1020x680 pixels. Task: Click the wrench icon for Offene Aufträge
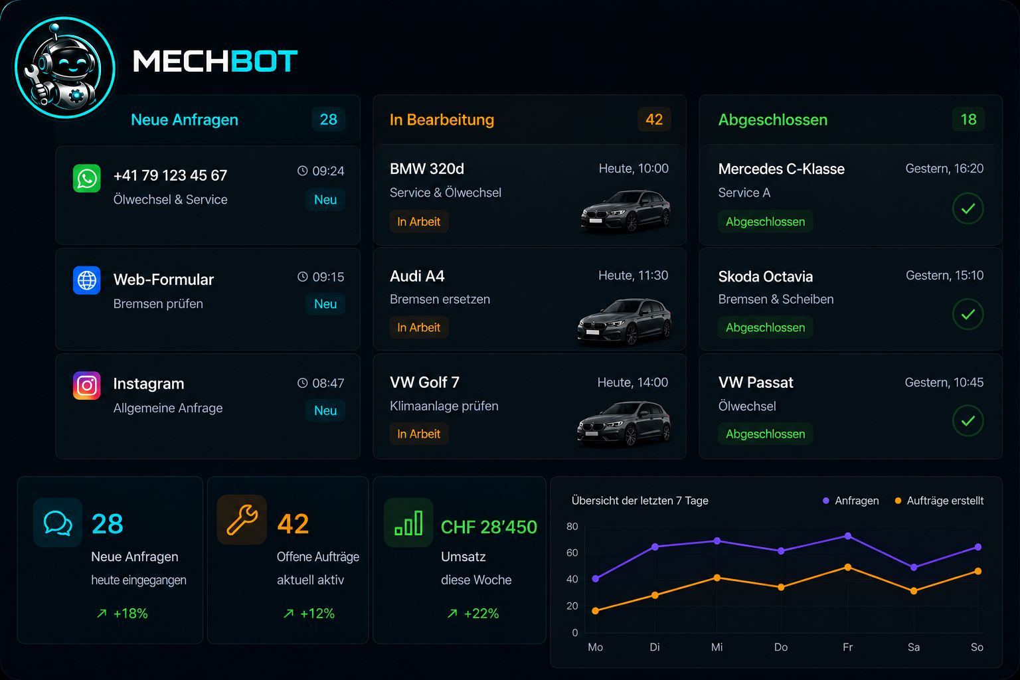(242, 519)
